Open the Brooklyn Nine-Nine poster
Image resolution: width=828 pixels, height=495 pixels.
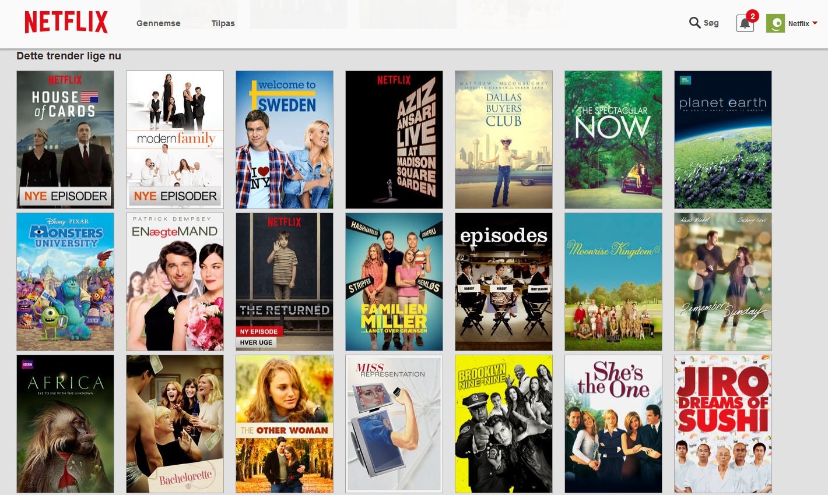pos(504,424)
